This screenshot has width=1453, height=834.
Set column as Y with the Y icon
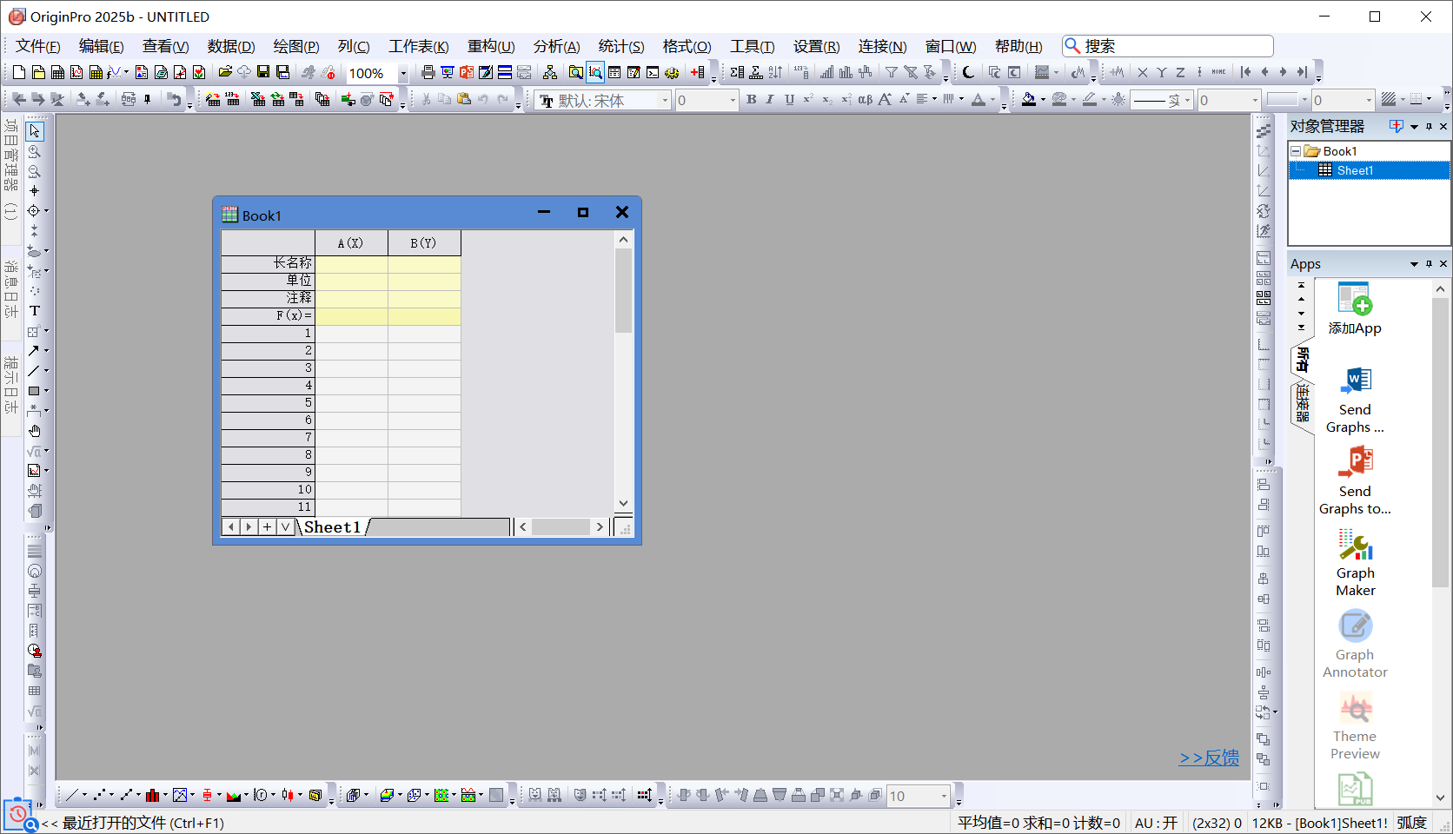click(x=1162, y=72)
